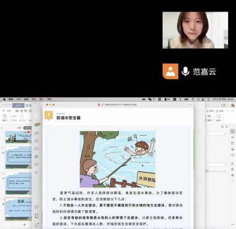Open the lower dropdown in the right properties panel
This screenshot has height=229, width=236.
click(x=217, y=165)
